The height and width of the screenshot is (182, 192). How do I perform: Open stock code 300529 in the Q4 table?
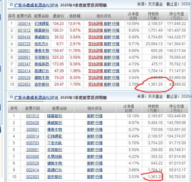click(x=24, y=78)
